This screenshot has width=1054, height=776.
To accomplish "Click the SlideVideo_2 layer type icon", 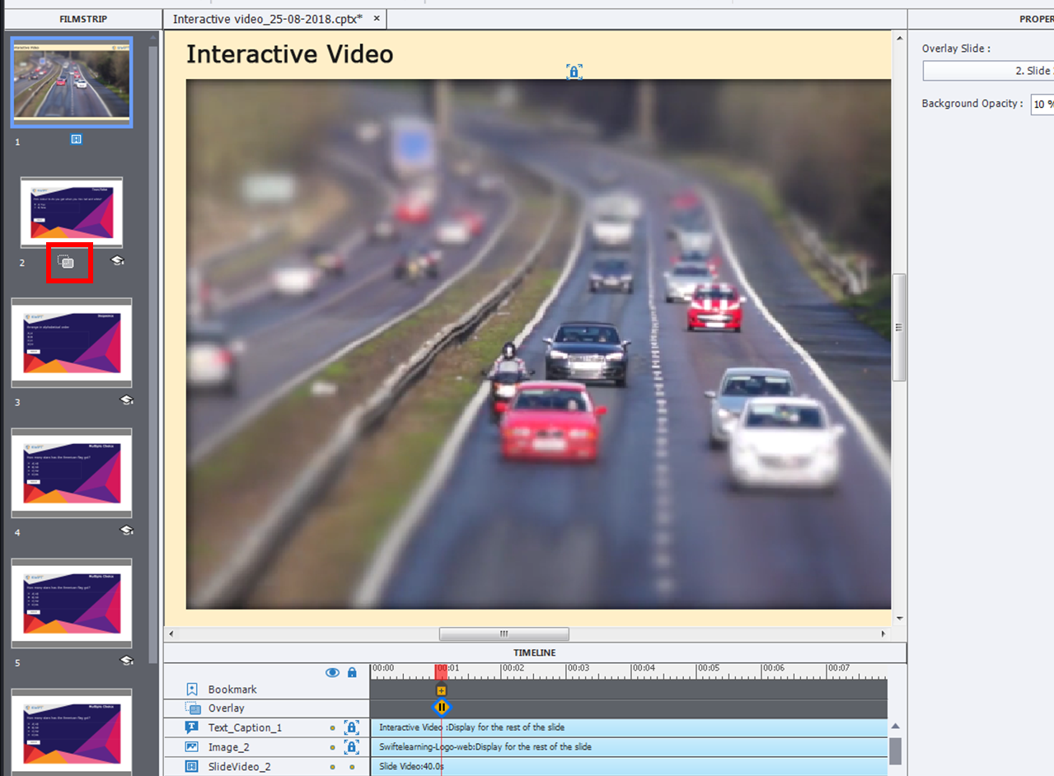I will coord(192,766).
